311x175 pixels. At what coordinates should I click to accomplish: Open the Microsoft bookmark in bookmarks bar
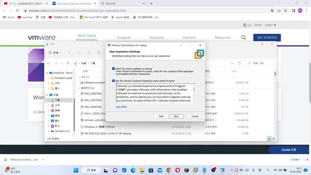(x=94, y=17)
